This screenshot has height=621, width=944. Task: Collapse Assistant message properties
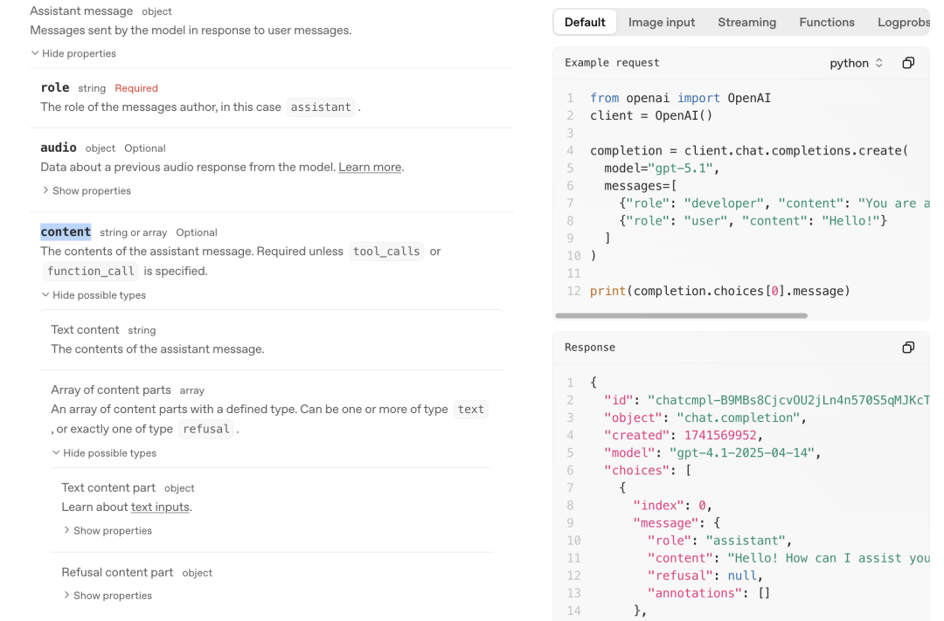[73, 53]
